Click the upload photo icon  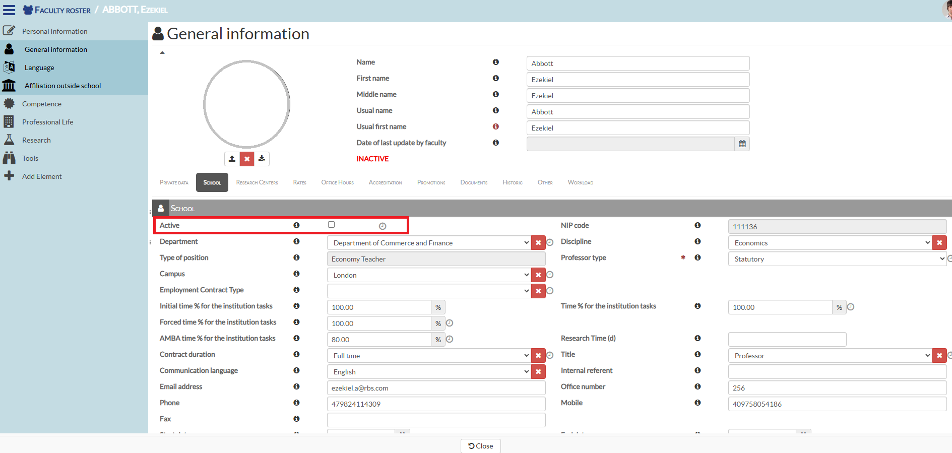[x=232, y=159]
